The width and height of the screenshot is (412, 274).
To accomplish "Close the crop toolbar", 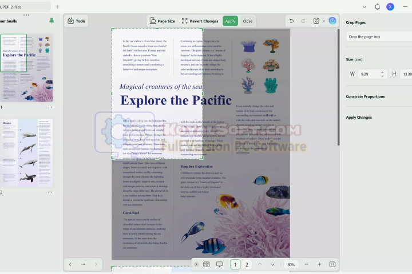I will tap(248, 21).
